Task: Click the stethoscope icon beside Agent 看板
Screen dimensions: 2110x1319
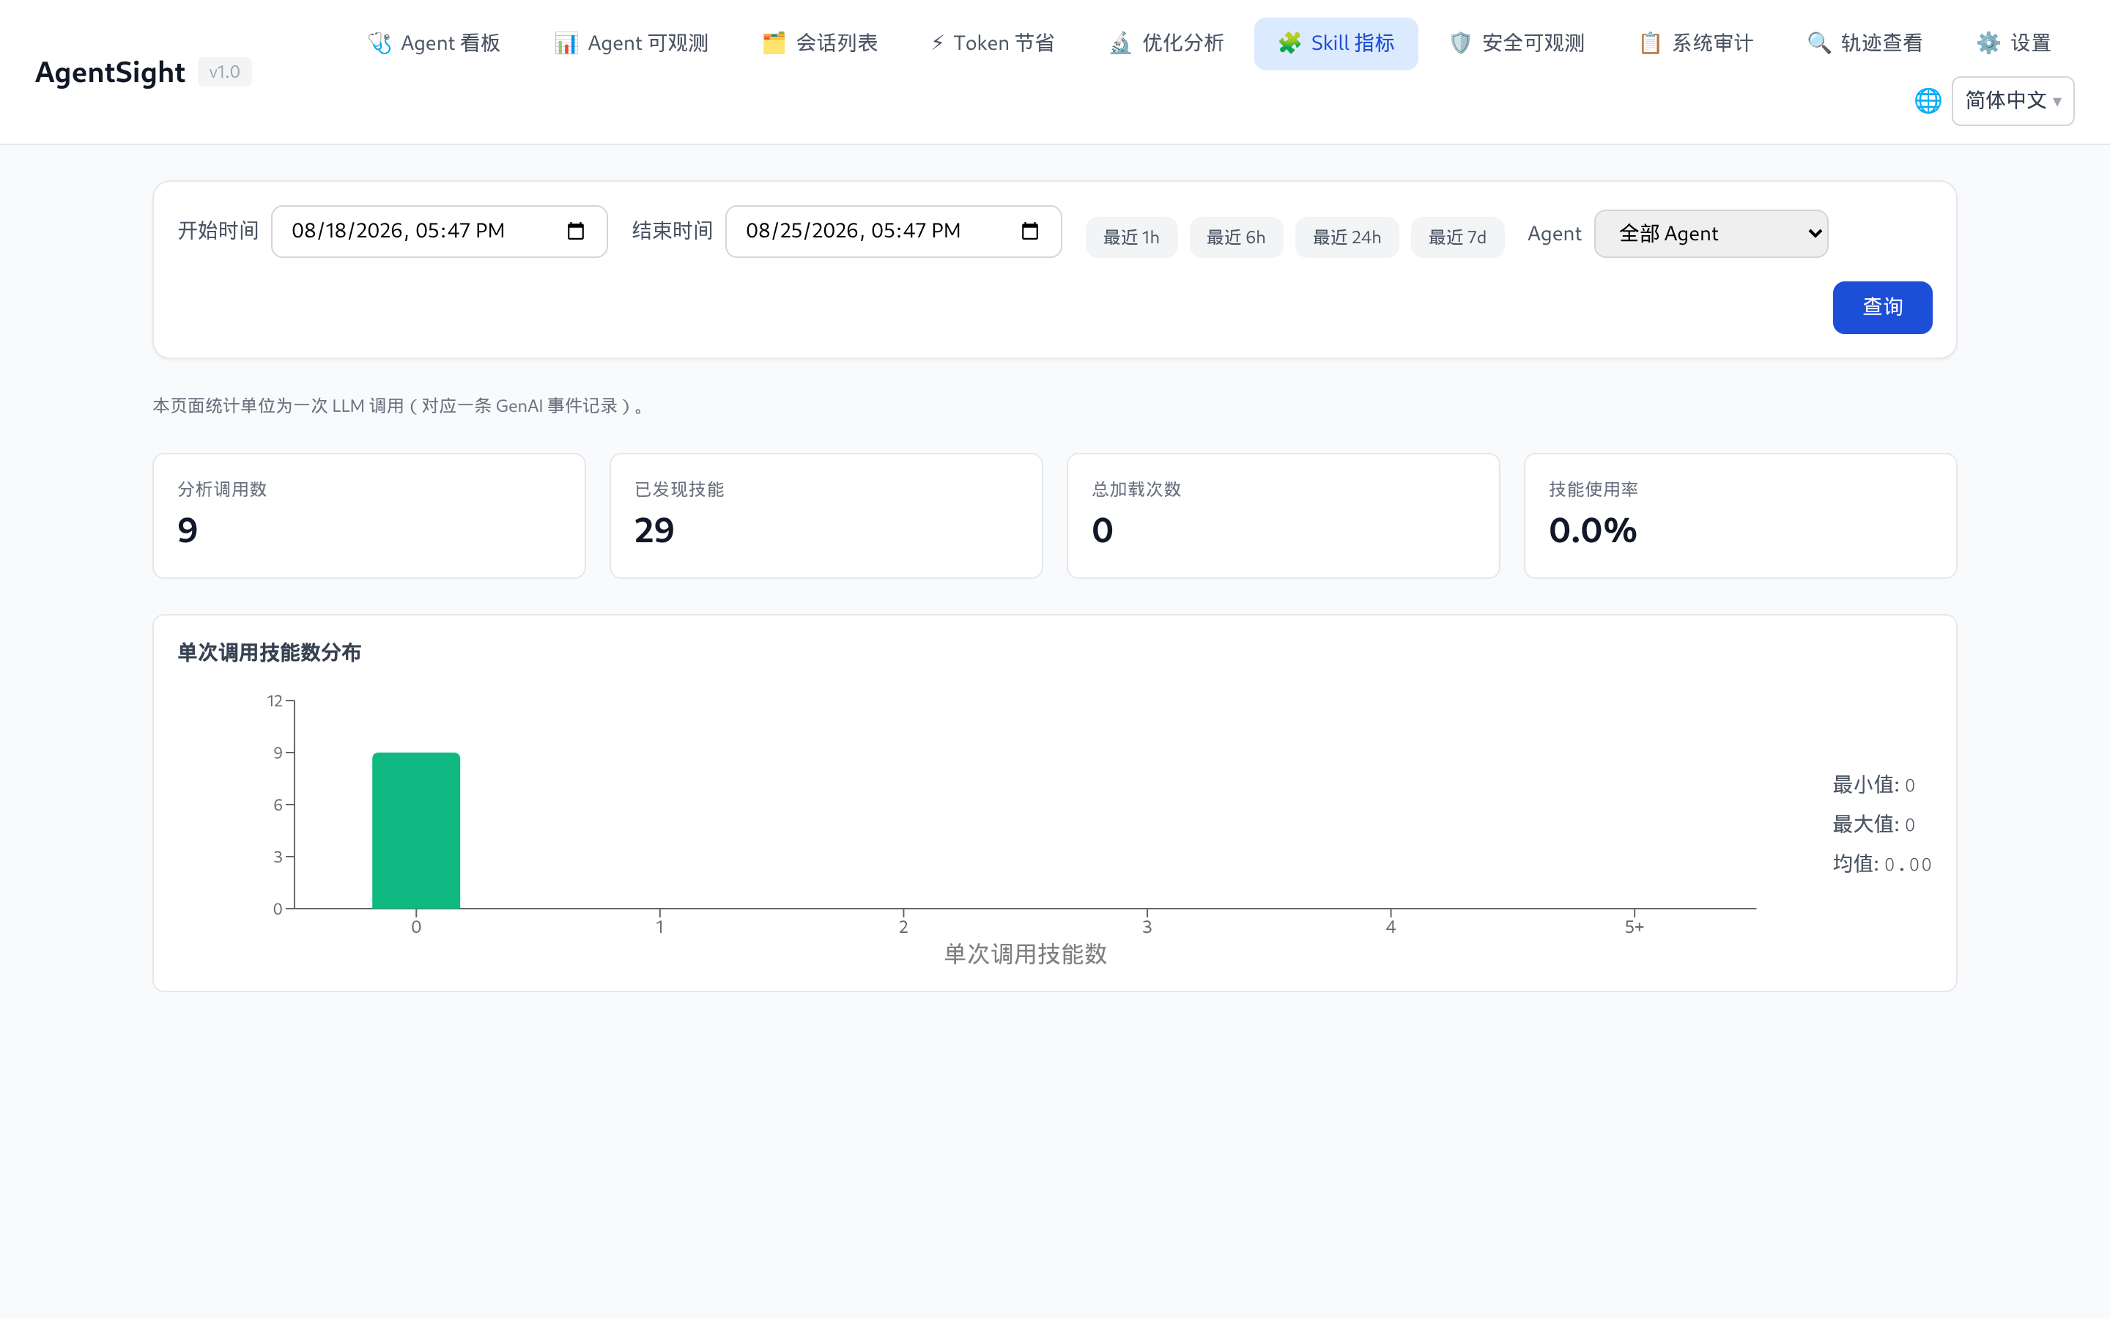Action: pos(380,43)
